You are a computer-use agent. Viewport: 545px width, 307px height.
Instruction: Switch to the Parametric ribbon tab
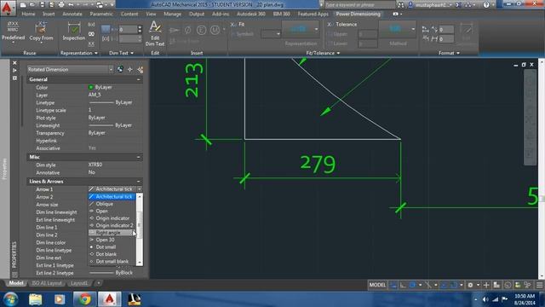click(x=101, y=14)
